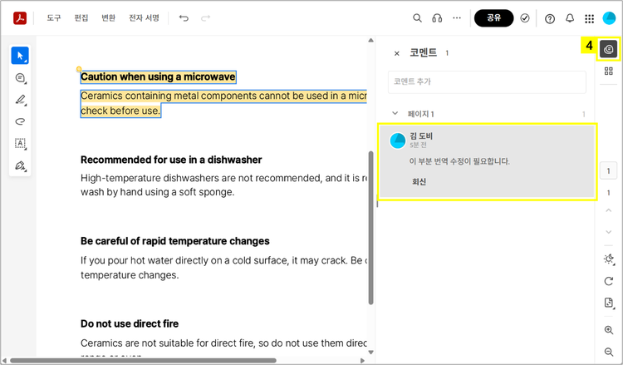The width and height of the screenshot is (623, 365).
Task: Open the 전자 서명 menu
Action: click(144, 18)
